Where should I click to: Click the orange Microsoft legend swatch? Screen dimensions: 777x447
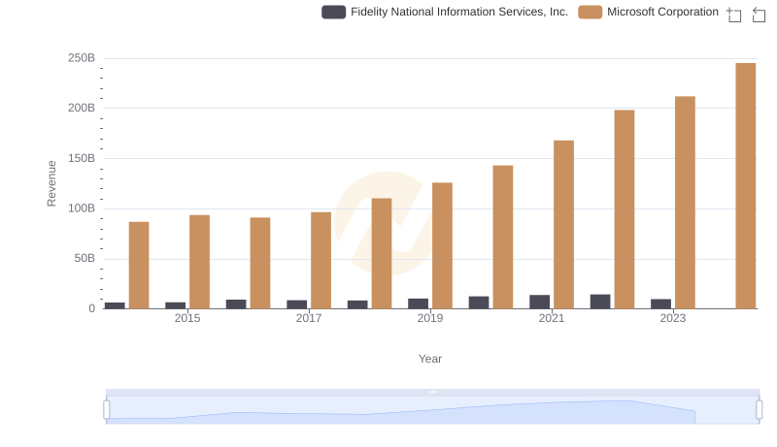coord(590,12)
